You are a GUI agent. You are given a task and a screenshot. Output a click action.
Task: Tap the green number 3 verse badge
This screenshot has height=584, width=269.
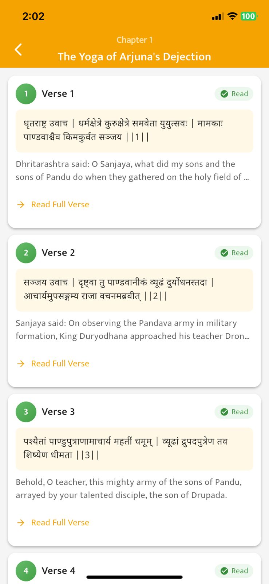(x=26, y=412)
